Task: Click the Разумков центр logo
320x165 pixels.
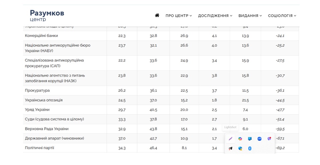Action: point(47,15)
